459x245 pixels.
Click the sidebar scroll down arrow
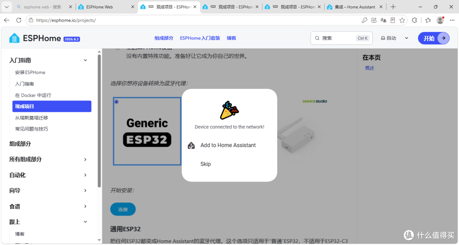(x=99, y=240)
